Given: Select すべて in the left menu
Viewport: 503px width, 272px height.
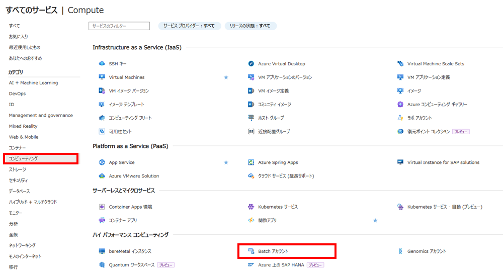Looking at the screenshot, I should [14, 26].
